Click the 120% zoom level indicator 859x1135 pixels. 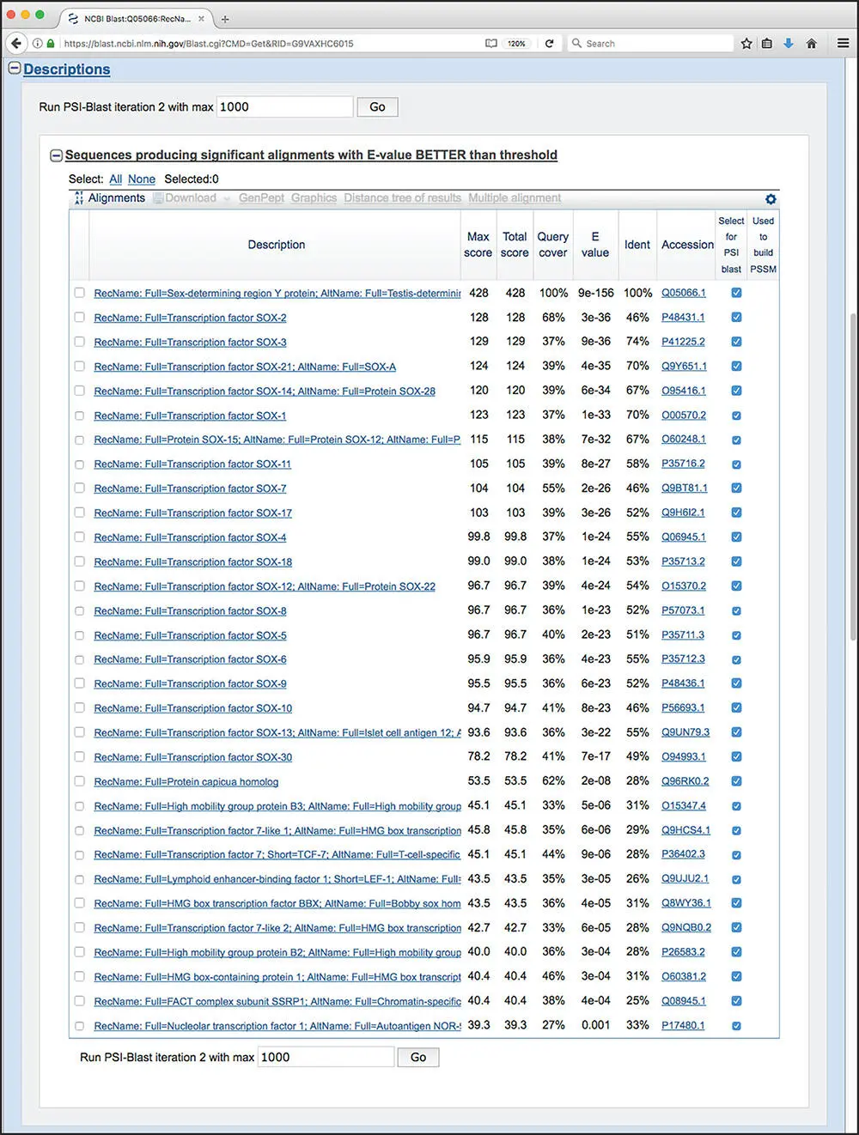(516, 43)
